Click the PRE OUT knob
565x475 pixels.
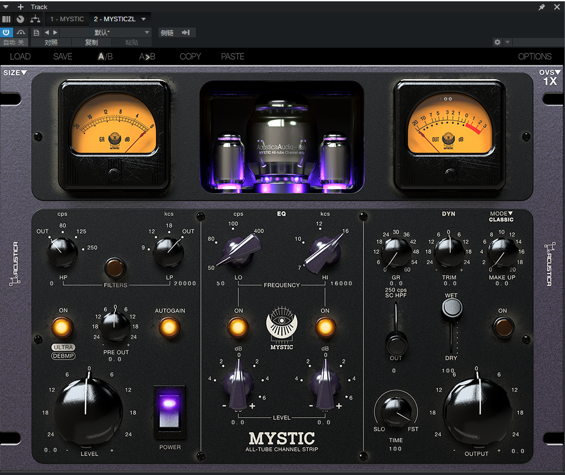[115, 326]
